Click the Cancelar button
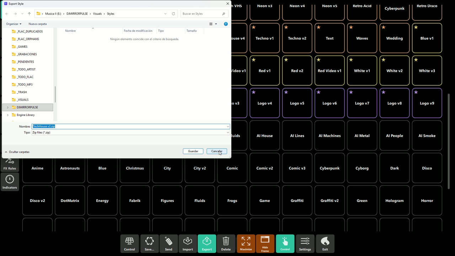The width and height of the screenshot is (455, 256). [217, 151]
